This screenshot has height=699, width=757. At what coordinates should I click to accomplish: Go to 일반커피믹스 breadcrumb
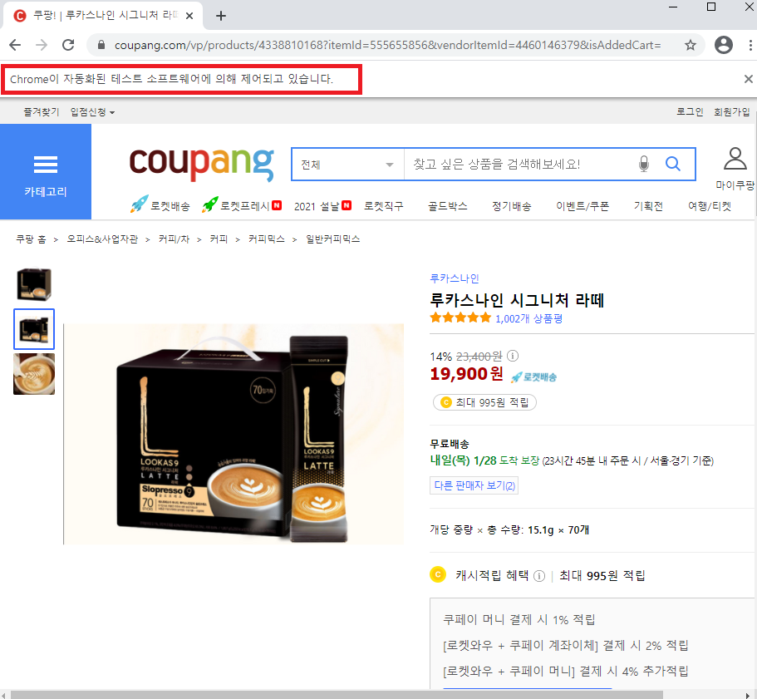(332, 239)
